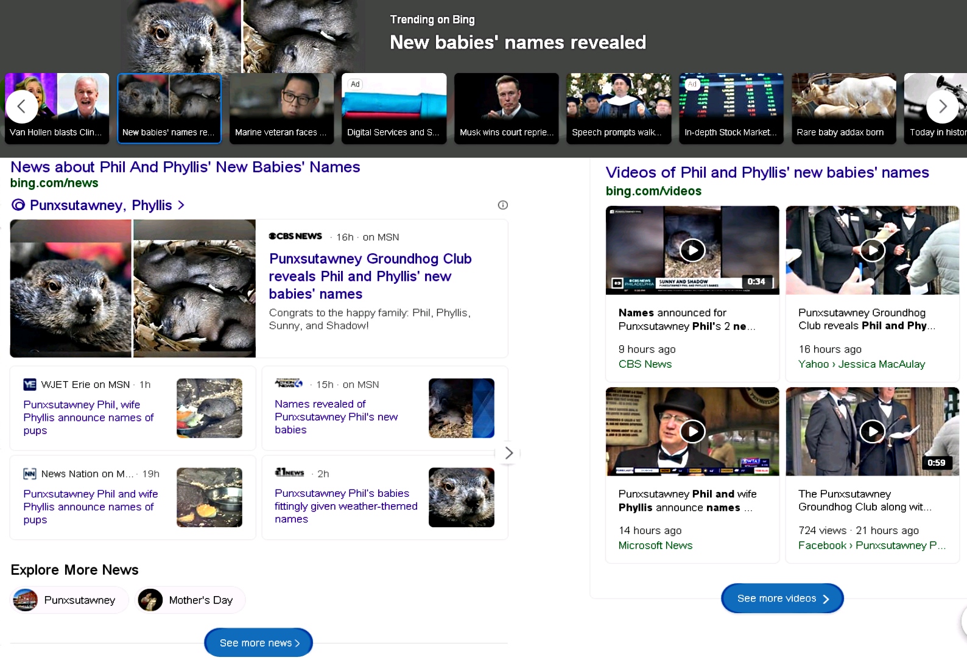Screen dimensions: 967x660
Task: Click the 21 News source logo
Action: click(x=289, y=472)
